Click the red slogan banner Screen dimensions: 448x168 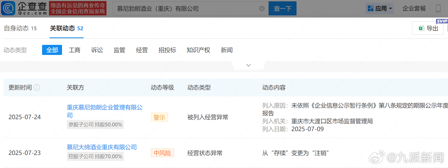tap(78, 8)
